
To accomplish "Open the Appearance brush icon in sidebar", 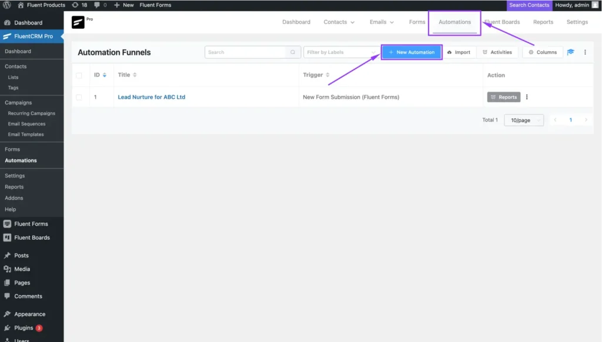I will (7, 314).
